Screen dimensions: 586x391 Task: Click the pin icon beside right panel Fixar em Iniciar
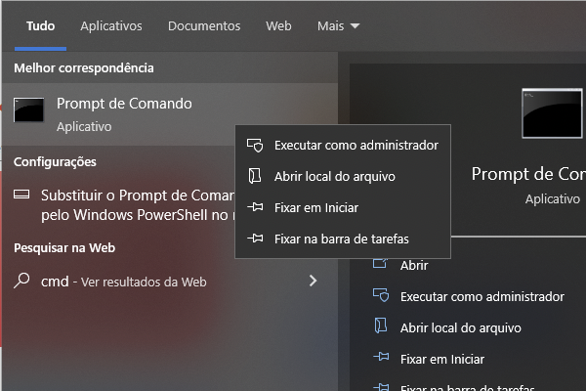click(x=381, y=357)
